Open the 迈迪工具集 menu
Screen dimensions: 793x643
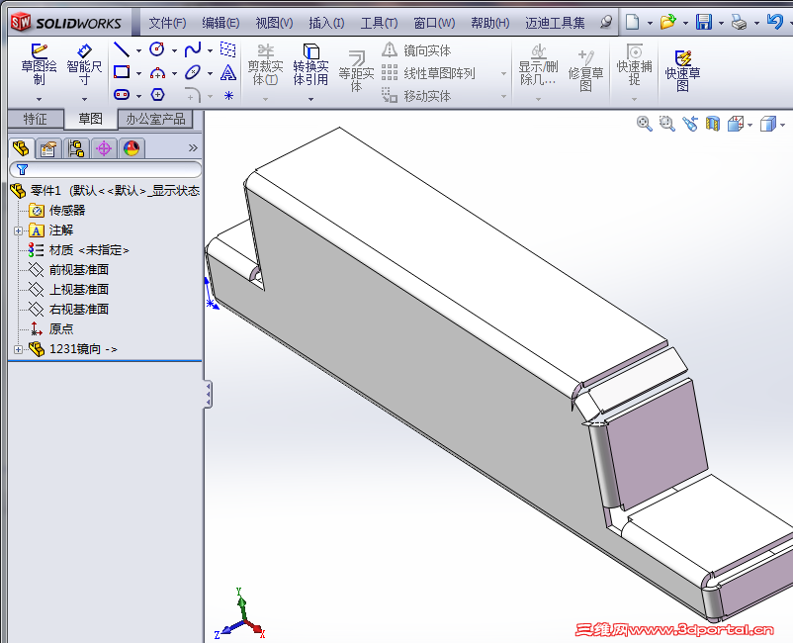[x=555, y=23]
